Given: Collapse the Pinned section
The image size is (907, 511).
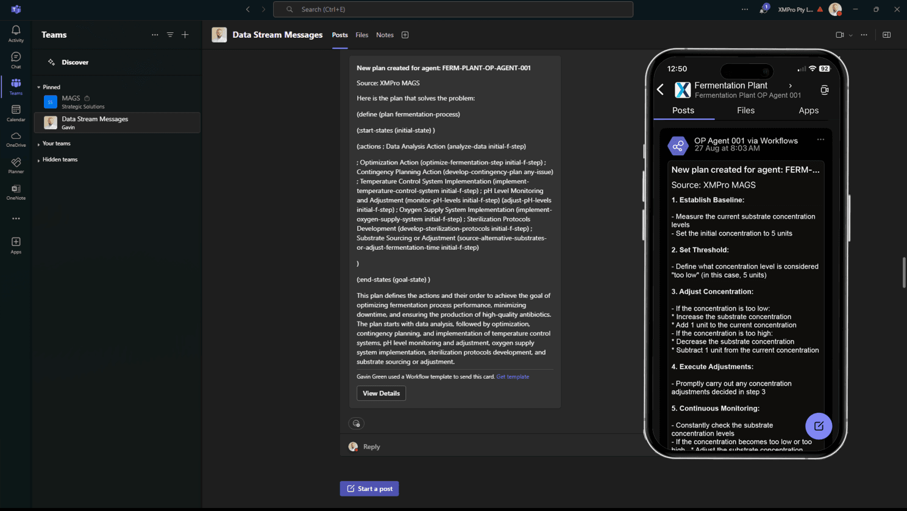Looking at the screenshot, I should [39, 87].
